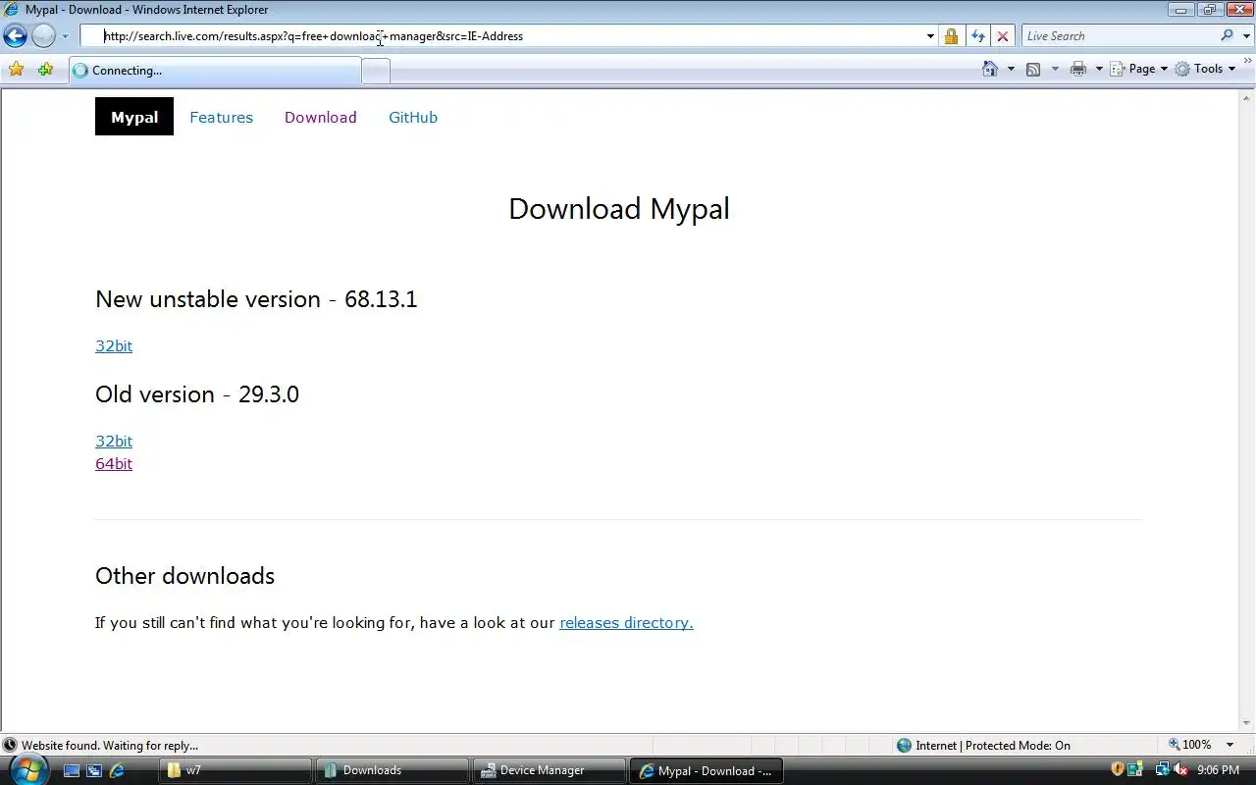Go back using the Back arrow button

click(x=15, y=36)
